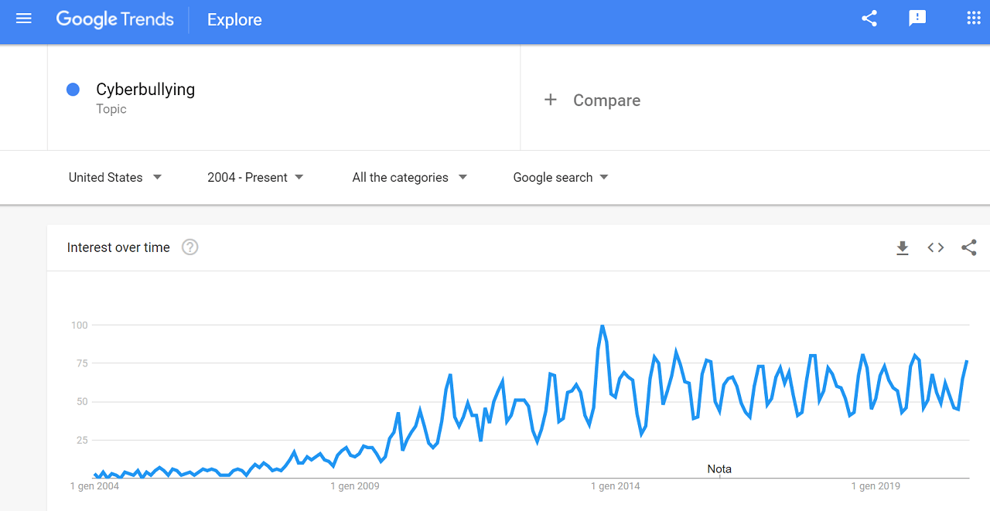Screen dimensions: 990x511
Task: Click the blue Cyberbullying color dot
Action: point(73,90)
